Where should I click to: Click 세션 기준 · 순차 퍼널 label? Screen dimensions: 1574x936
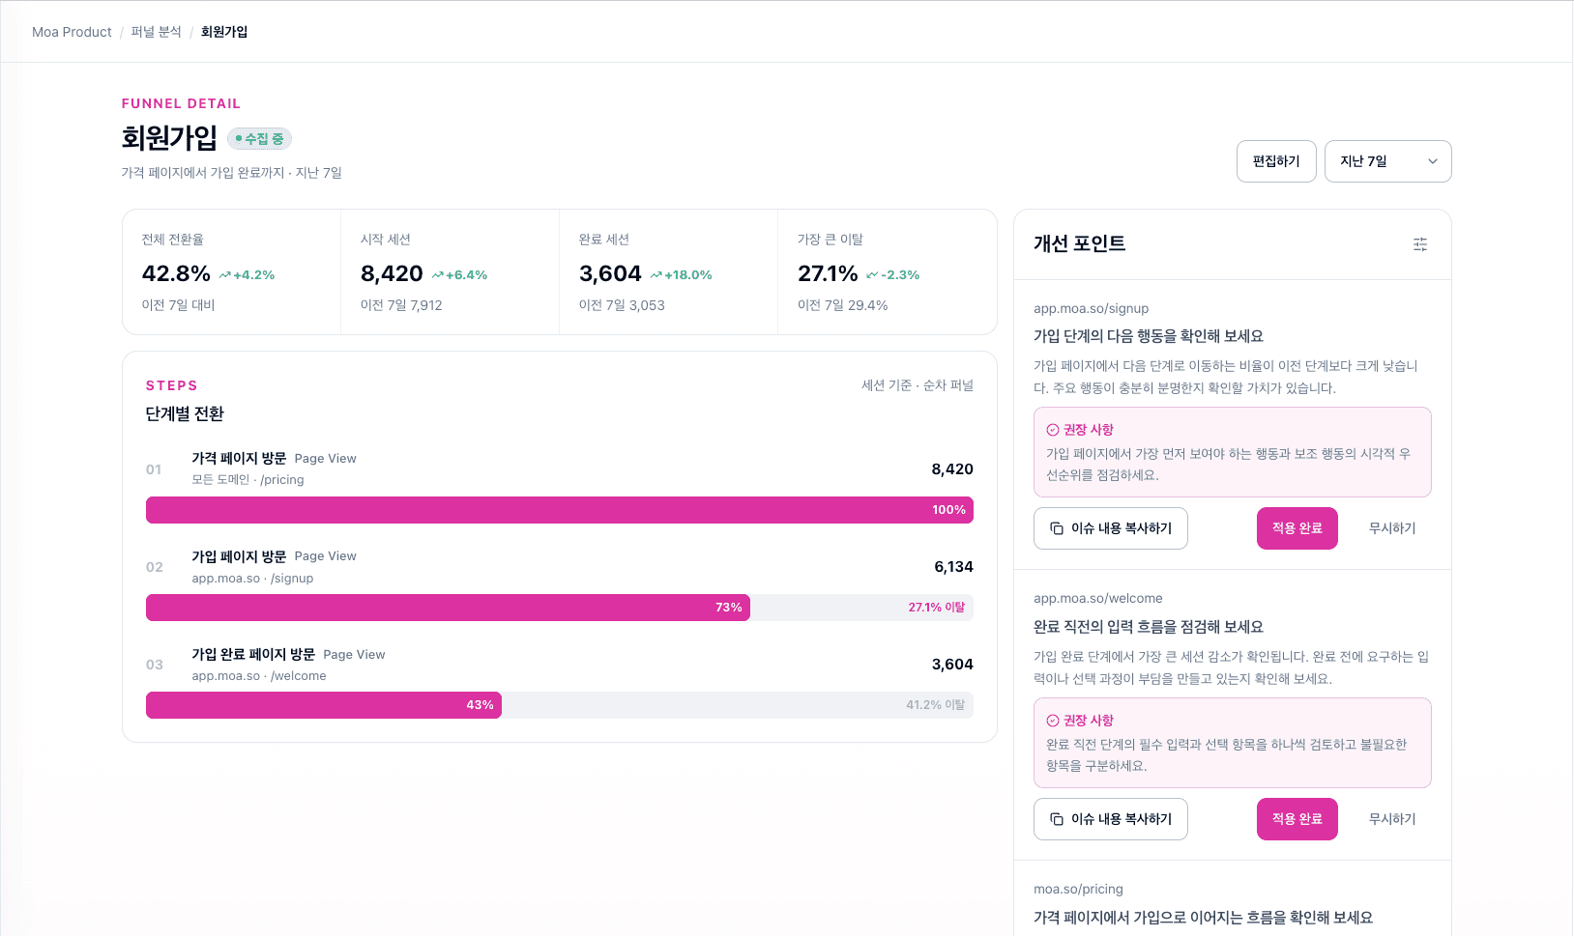pyautogui.click(x=918, y=385)
